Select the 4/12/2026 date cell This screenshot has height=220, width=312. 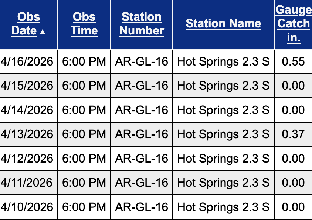point(27,158)
